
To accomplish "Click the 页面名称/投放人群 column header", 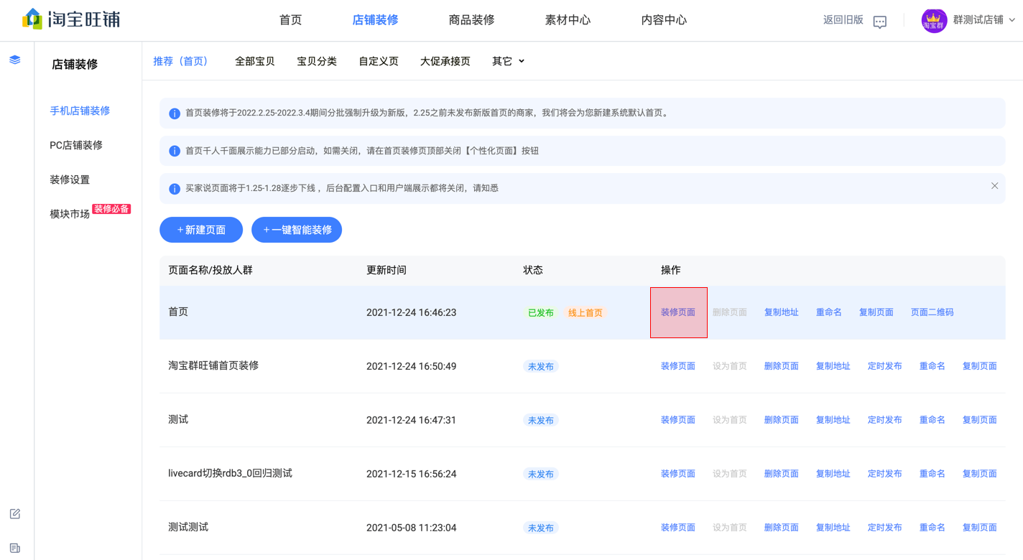I will coord(210,270).
